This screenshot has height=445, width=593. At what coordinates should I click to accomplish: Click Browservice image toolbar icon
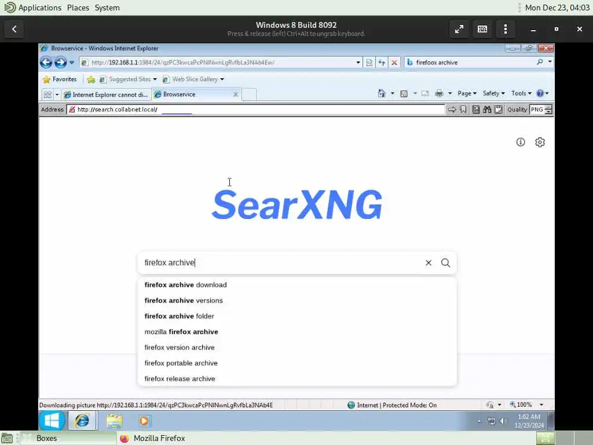coord(476,110)
